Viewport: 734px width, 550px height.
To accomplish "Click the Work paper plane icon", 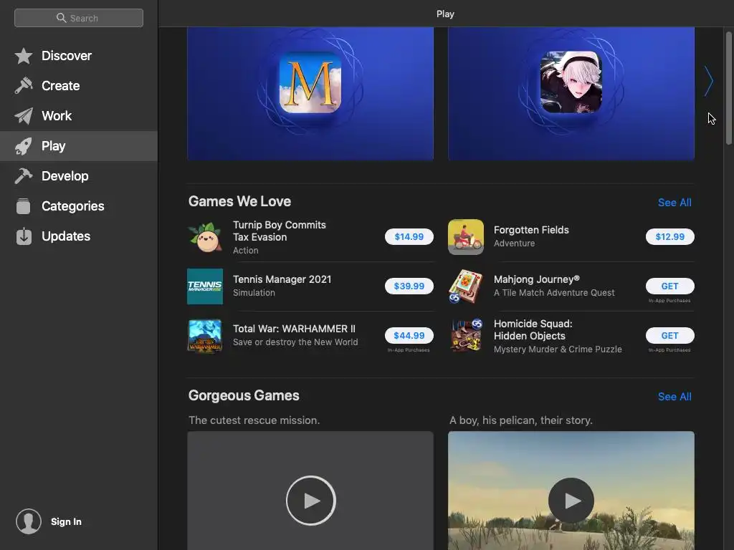I will pyautogui.click(x=24, y=116).
